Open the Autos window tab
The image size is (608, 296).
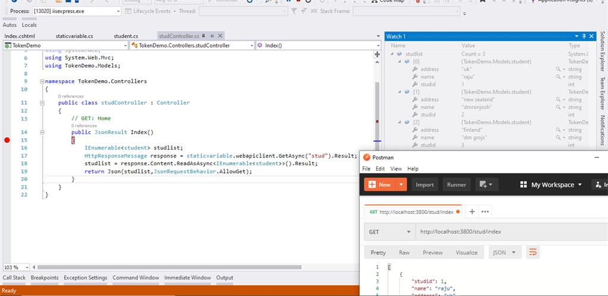coord(10,25)
